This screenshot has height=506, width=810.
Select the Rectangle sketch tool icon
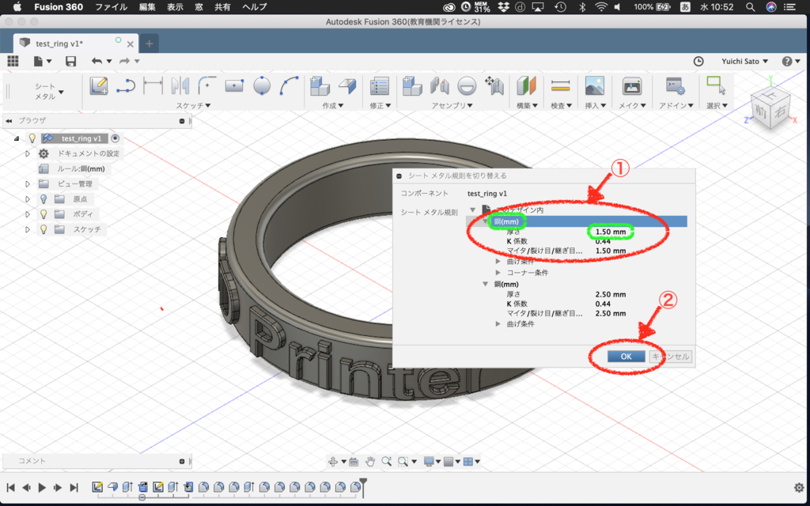click(x=234, y=85)
